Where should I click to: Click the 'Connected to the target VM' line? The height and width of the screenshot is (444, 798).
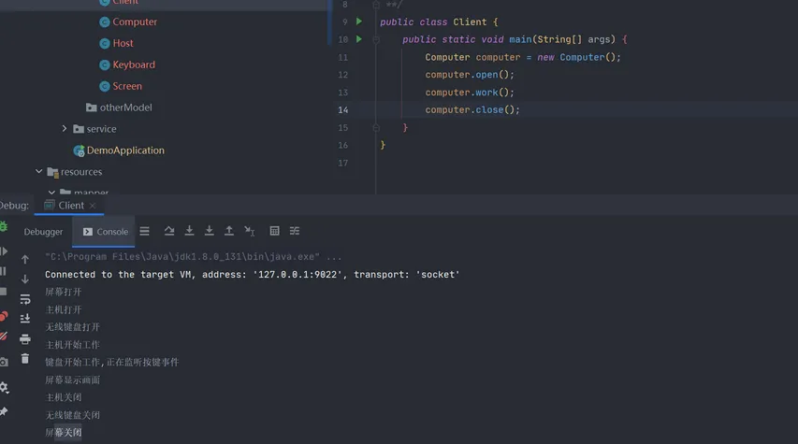[x=252, y=275]
